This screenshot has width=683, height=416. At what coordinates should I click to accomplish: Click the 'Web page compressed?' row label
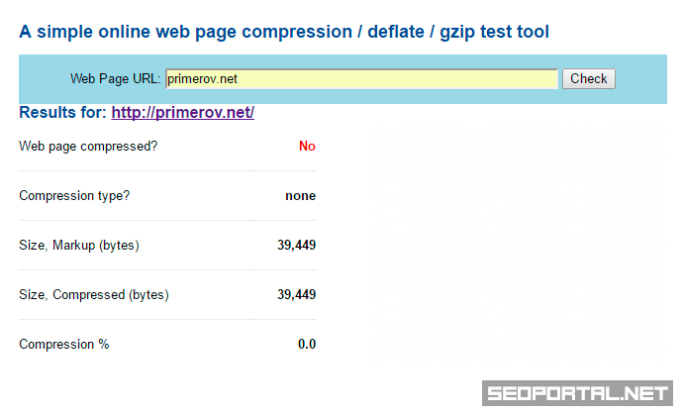click(x=88, y=147)
